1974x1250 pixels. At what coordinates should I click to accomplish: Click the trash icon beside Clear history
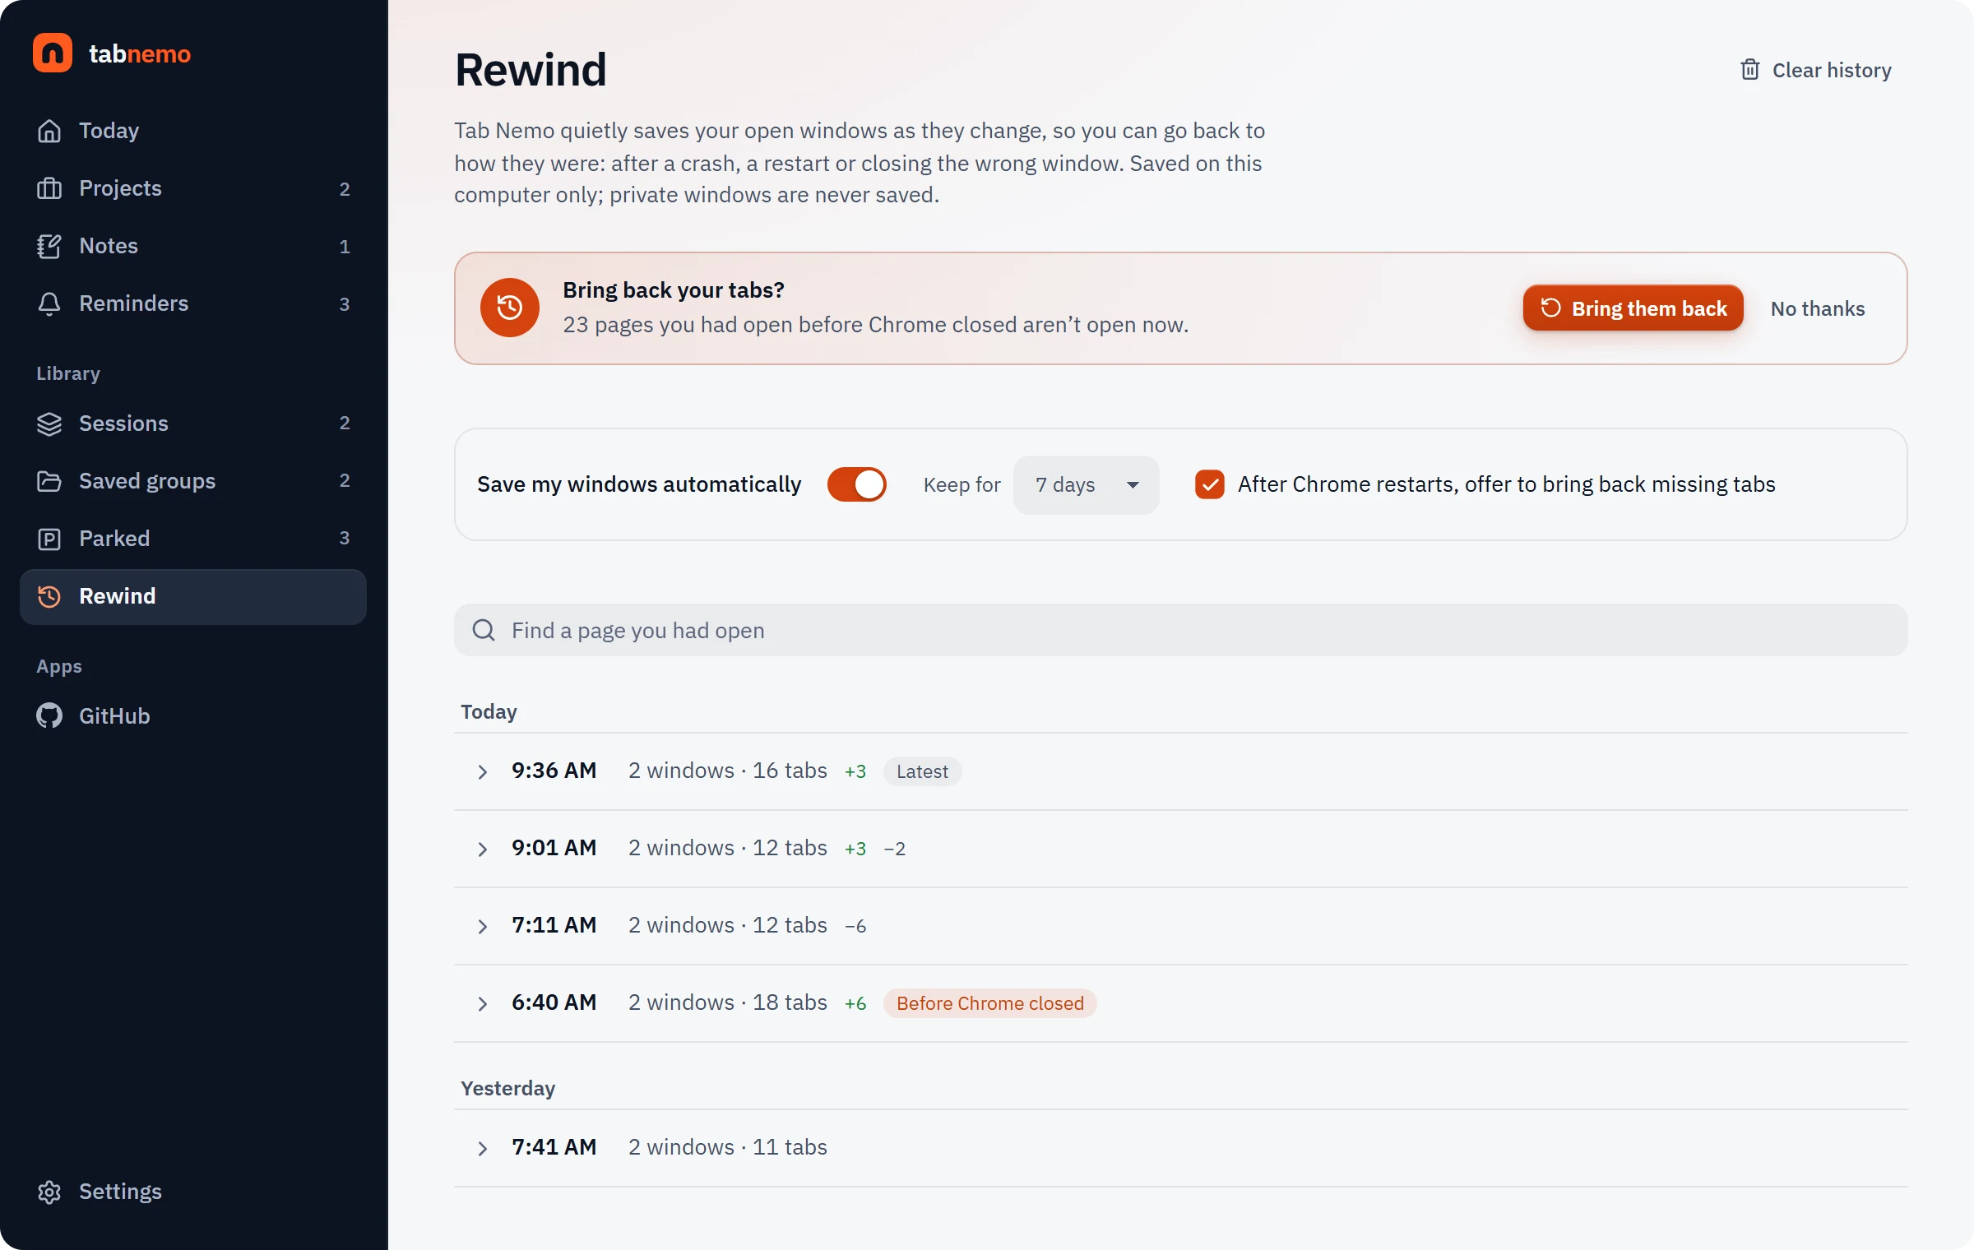(1750, 70)
